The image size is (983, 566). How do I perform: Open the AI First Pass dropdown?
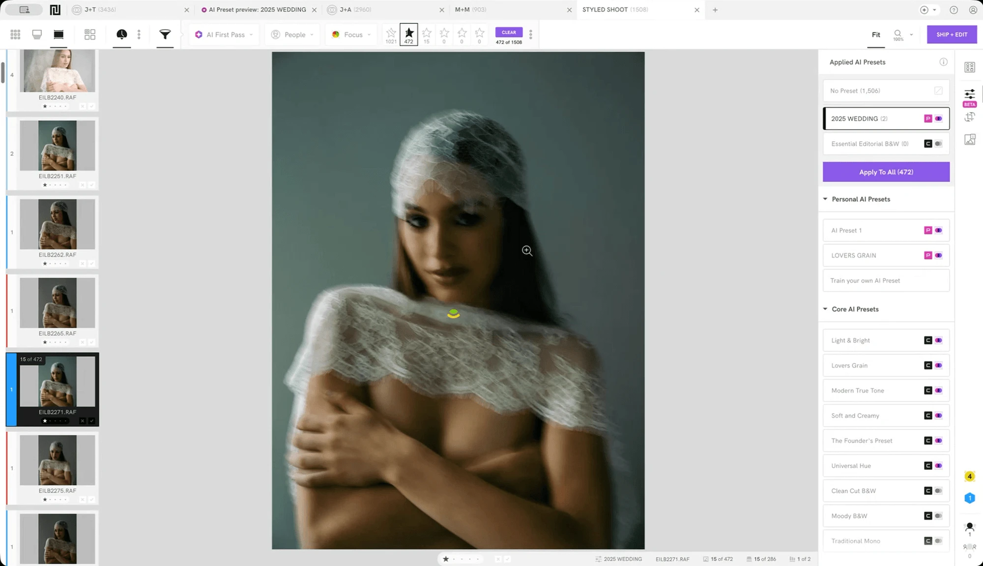pyautogui.click(x=225, y=34)
